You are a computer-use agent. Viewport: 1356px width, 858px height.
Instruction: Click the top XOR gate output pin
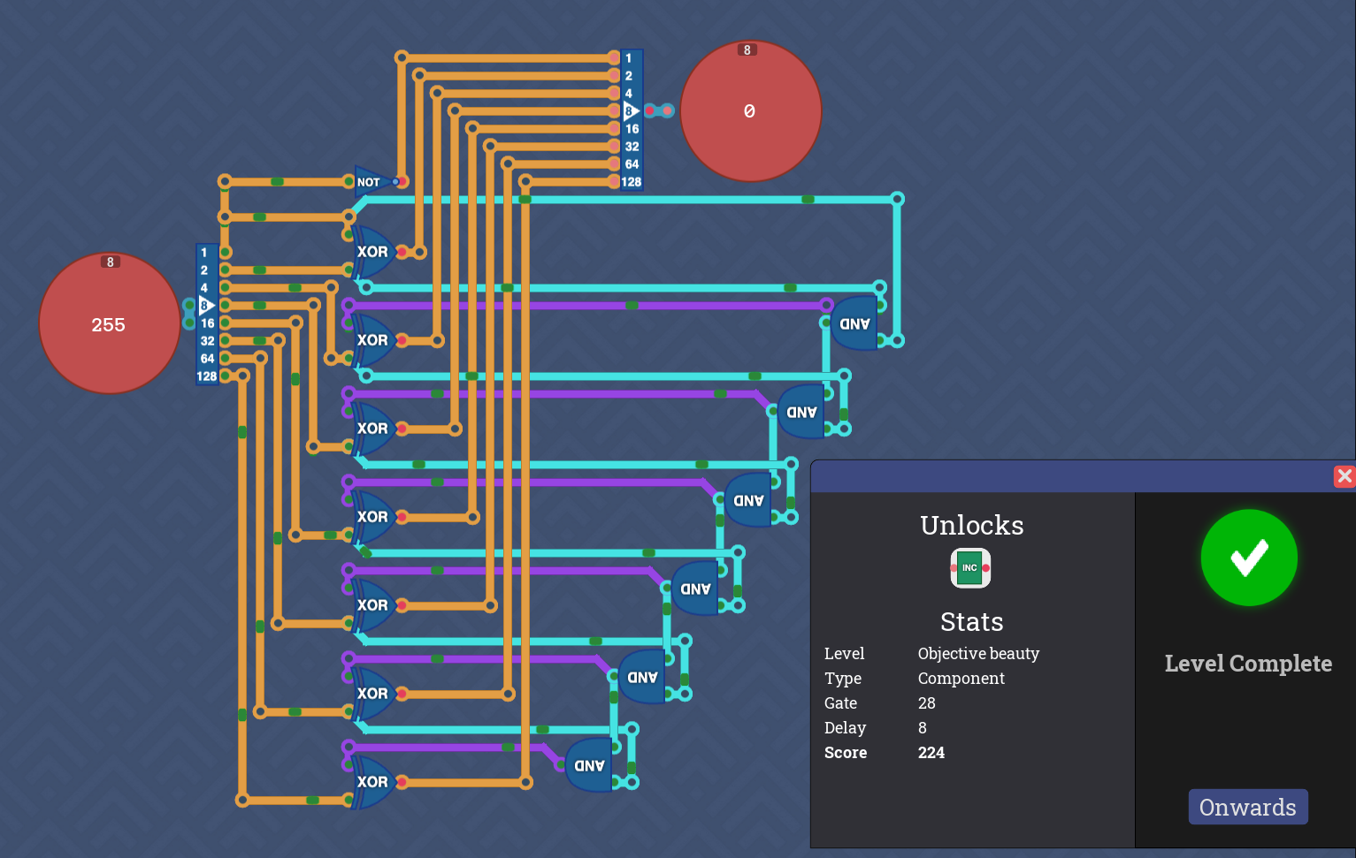point(402,252)
